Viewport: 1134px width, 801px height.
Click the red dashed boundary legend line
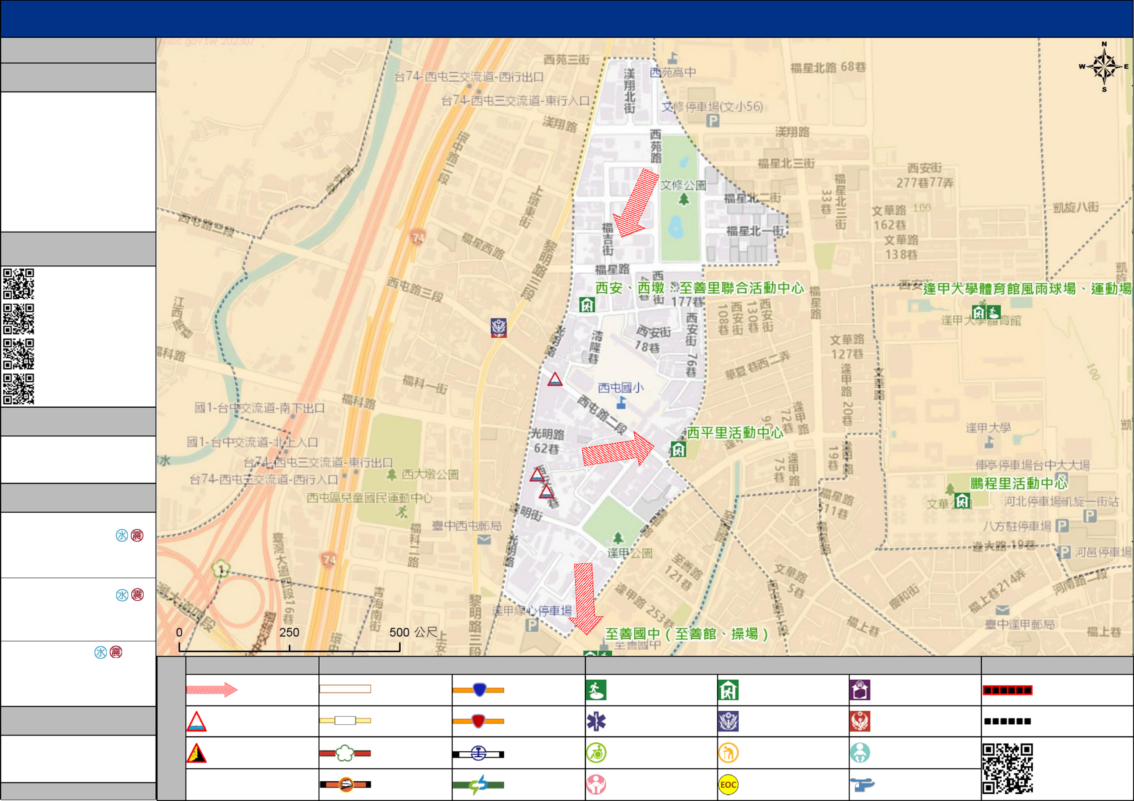pyautogui.click(x=1007, y=690)
